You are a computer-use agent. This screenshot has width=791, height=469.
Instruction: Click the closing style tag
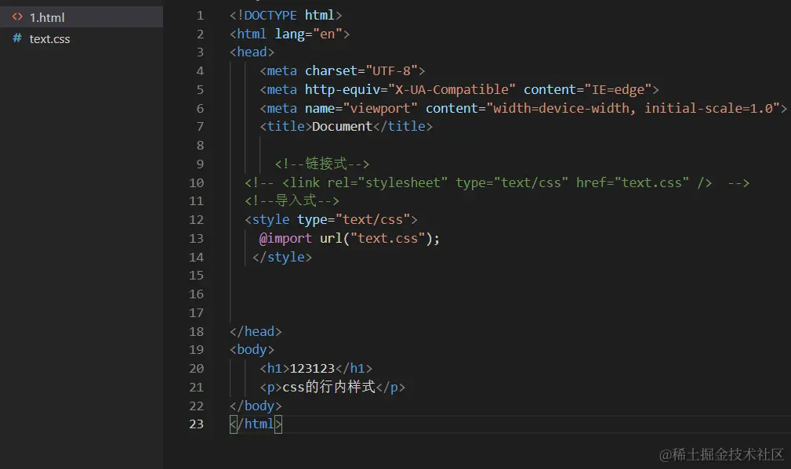(282, 258)
